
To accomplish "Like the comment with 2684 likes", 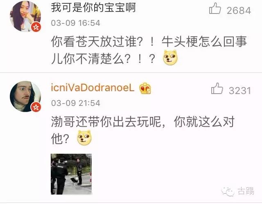I will point(215,8).
